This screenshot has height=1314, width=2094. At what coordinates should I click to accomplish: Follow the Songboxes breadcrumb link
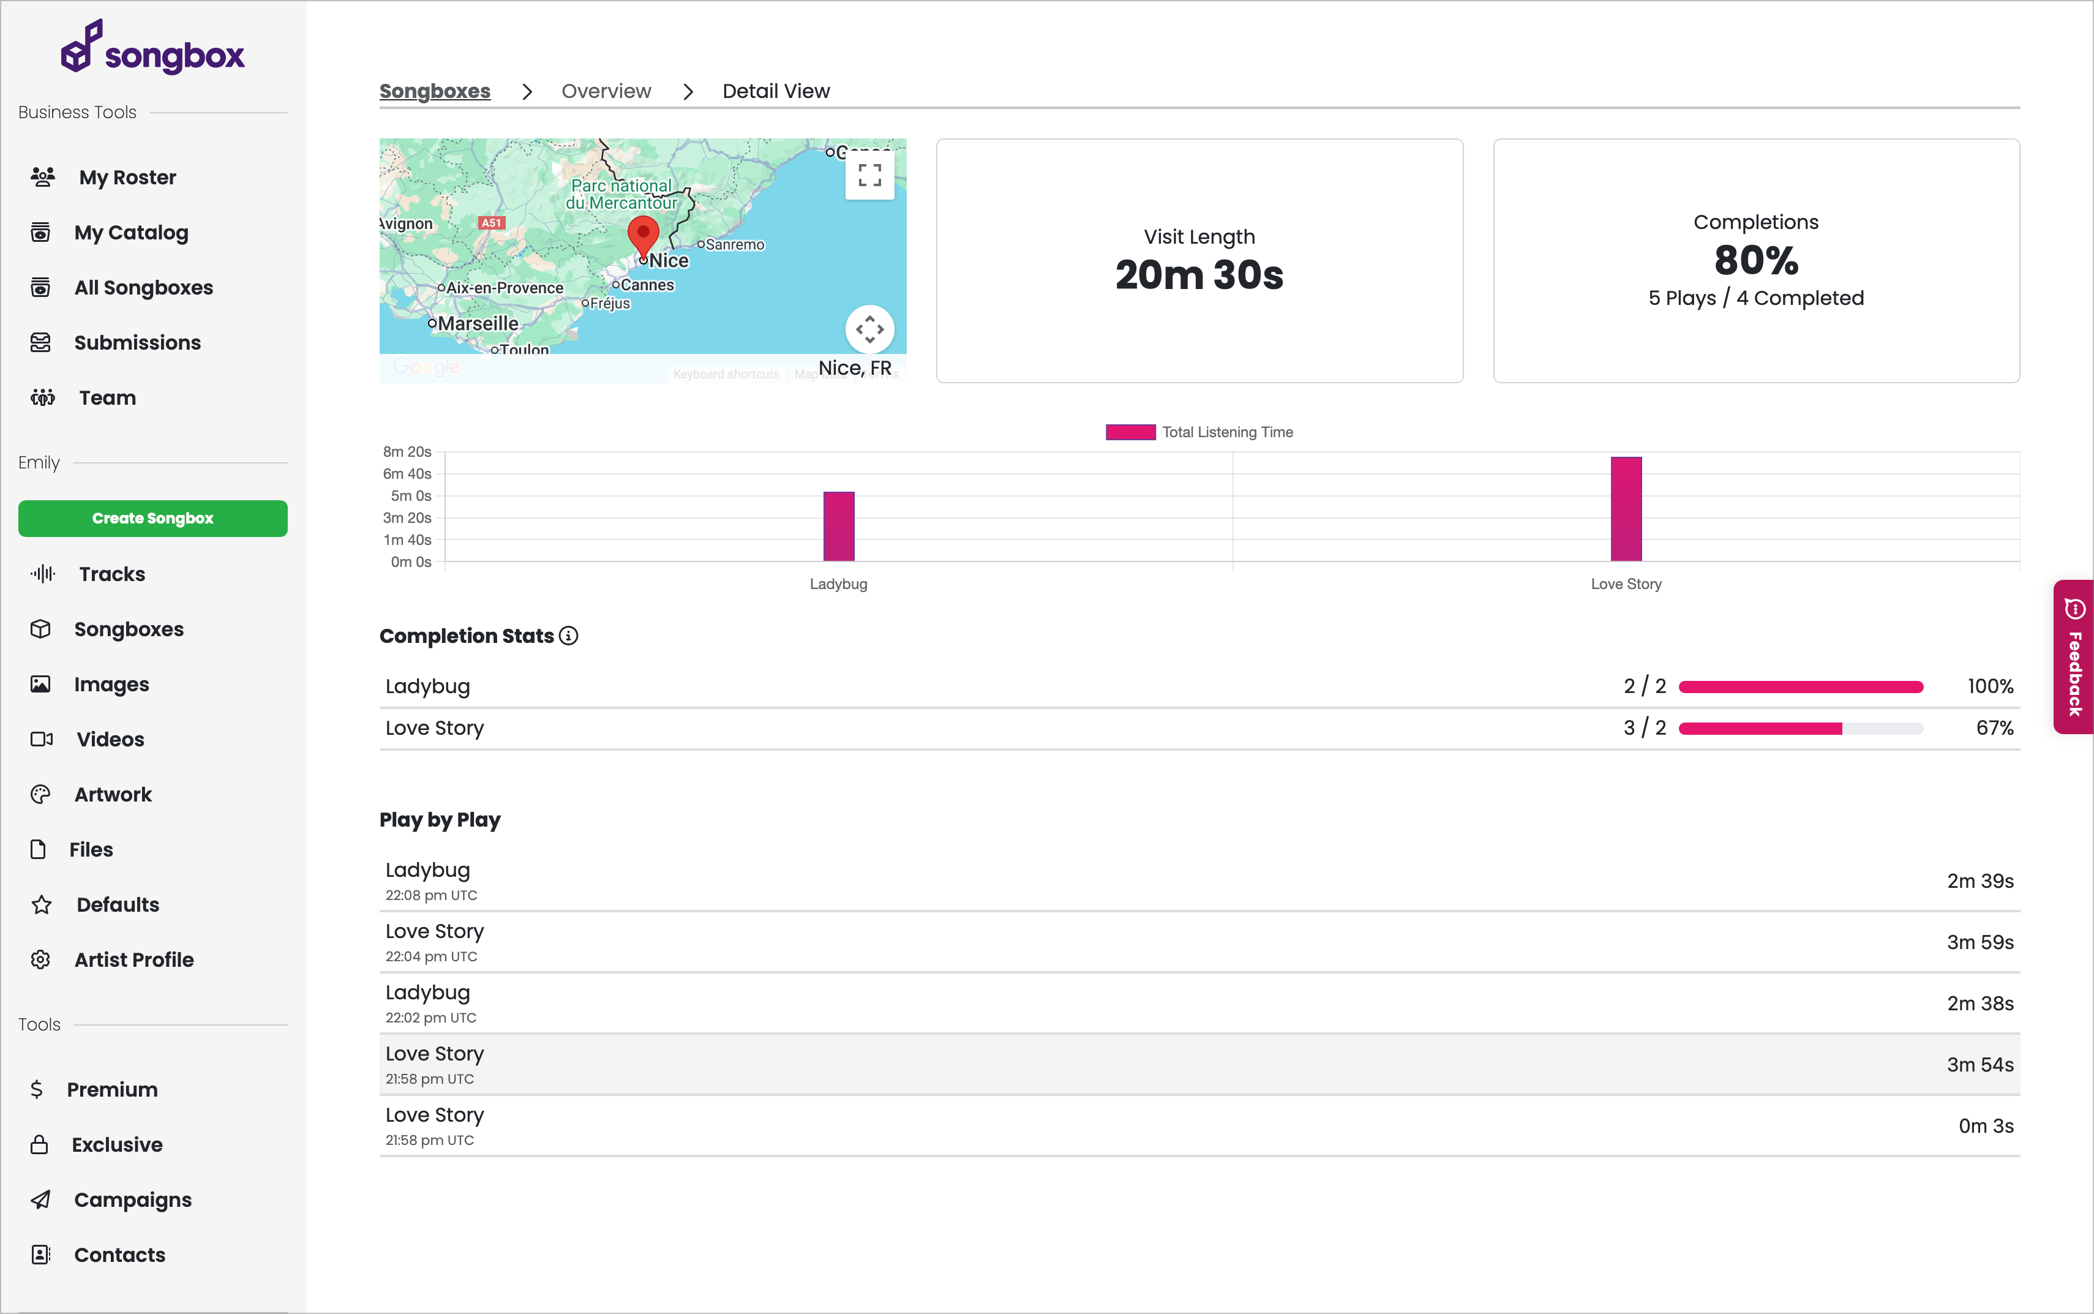click(x=435, y=91)
